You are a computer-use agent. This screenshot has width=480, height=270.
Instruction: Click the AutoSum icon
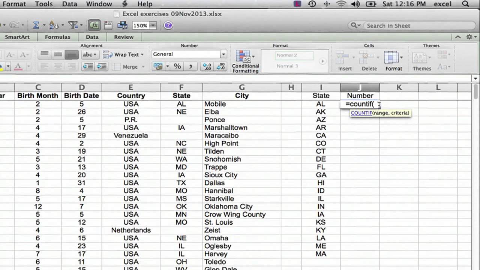(x=36, y=25)
